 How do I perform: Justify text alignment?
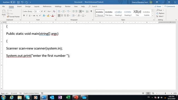click(68, 16)
